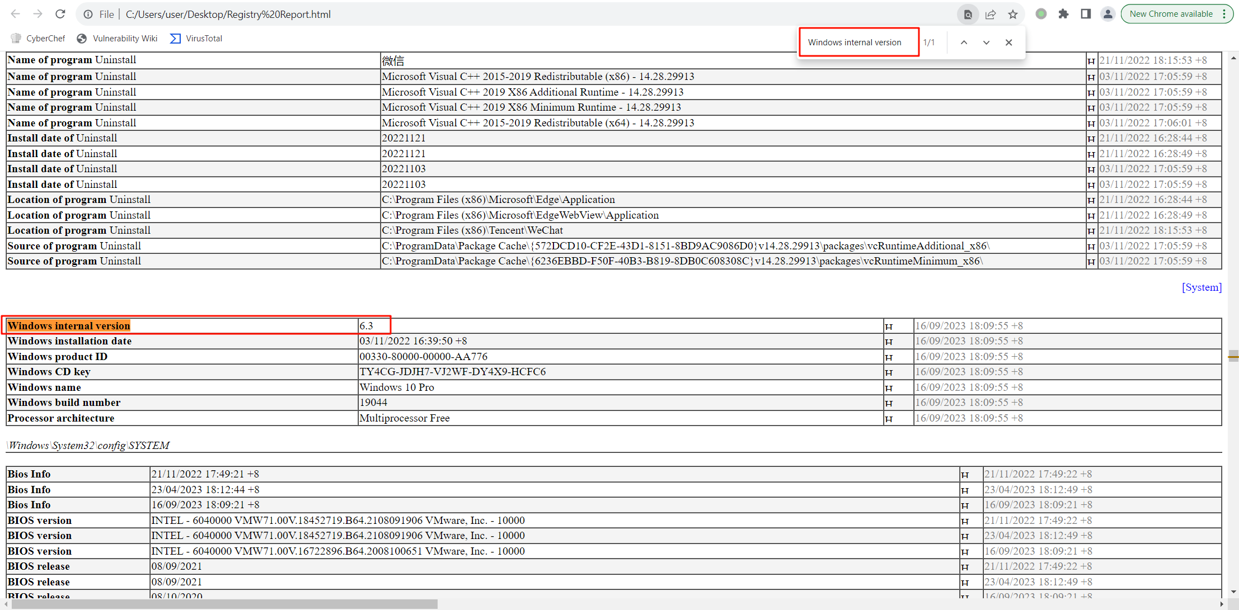Screen dimensions: 1239x610
Task: Click the Windows\System32\config\SYSTEM path text
Action: click(88, 446)
